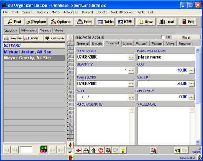This screenshot has width=203, height=161.
Task: Switch to the Views panel tab
Action: [59, 31]
